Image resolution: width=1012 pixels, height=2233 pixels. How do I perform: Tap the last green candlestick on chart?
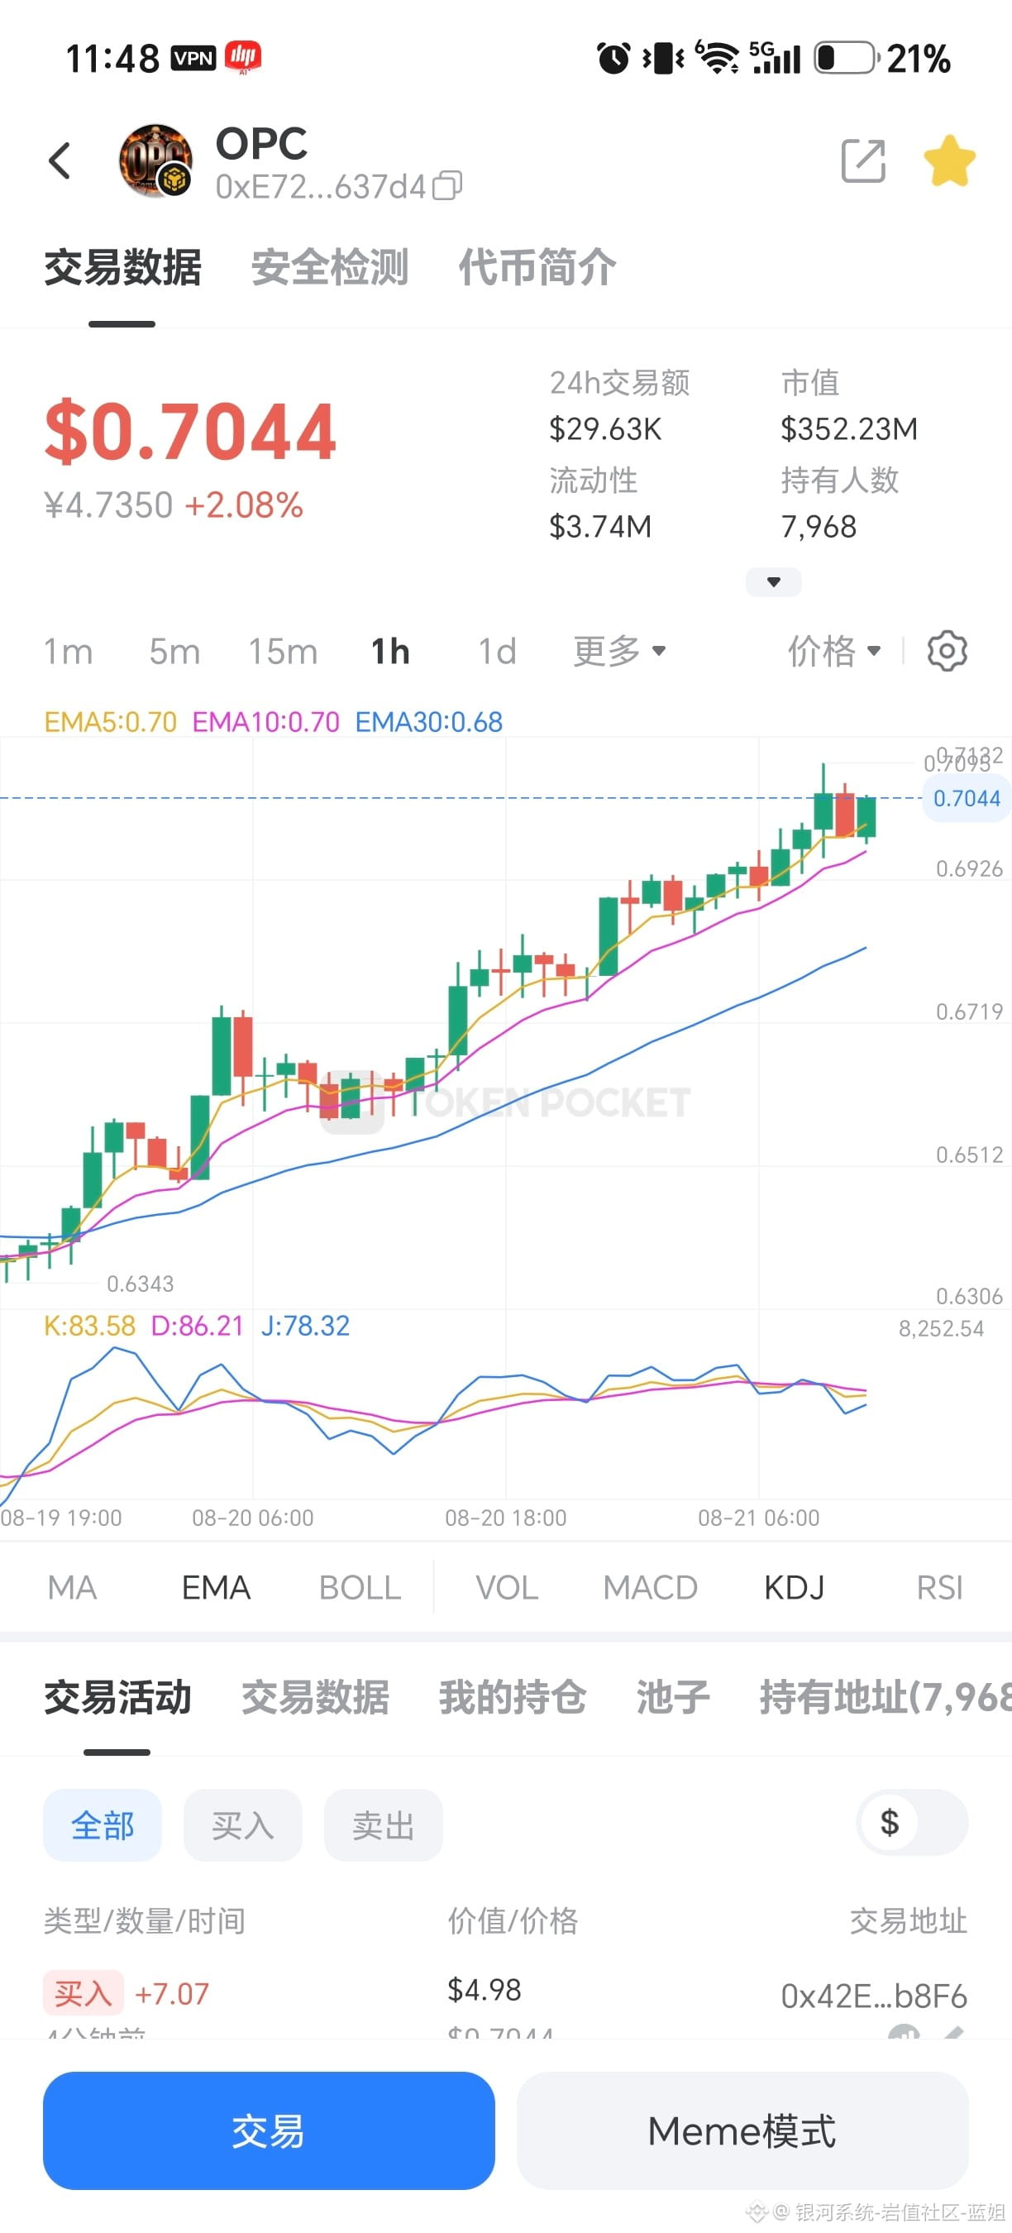pos(866,816)
